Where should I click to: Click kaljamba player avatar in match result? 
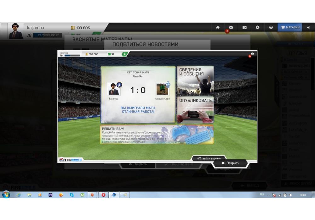(x=113, y=89)
